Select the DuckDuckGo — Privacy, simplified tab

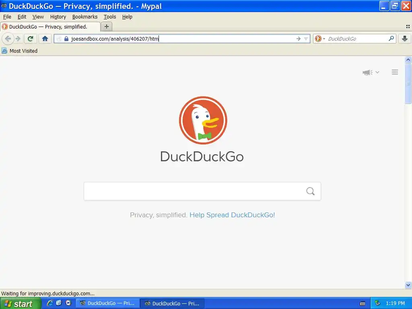tap(50, 27)
